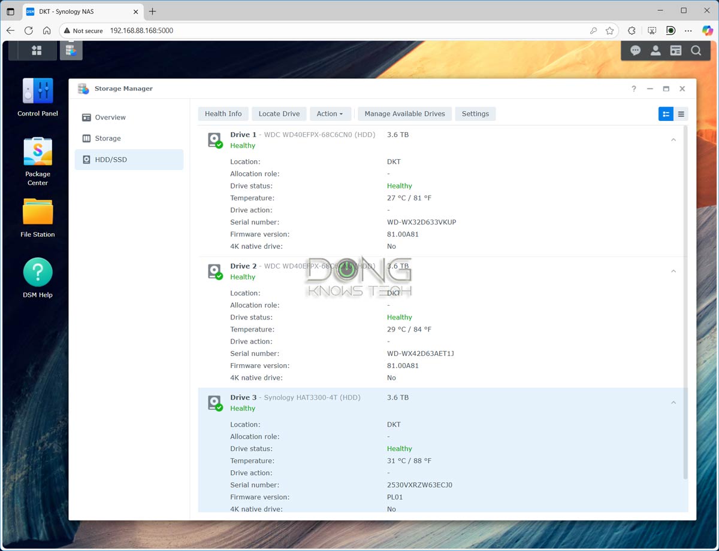719x551 pixels.
Task: Open DSM Help
Action: click(37, 272)
